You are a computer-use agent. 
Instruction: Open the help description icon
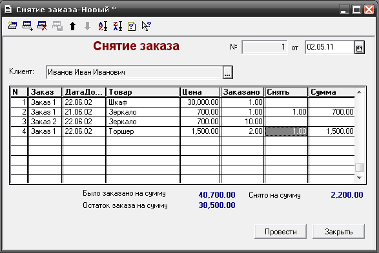click(x=132, y=26)
